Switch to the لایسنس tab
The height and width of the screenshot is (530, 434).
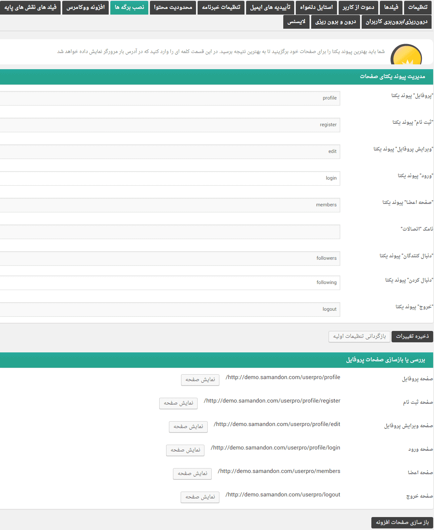[x=296, y=22]
